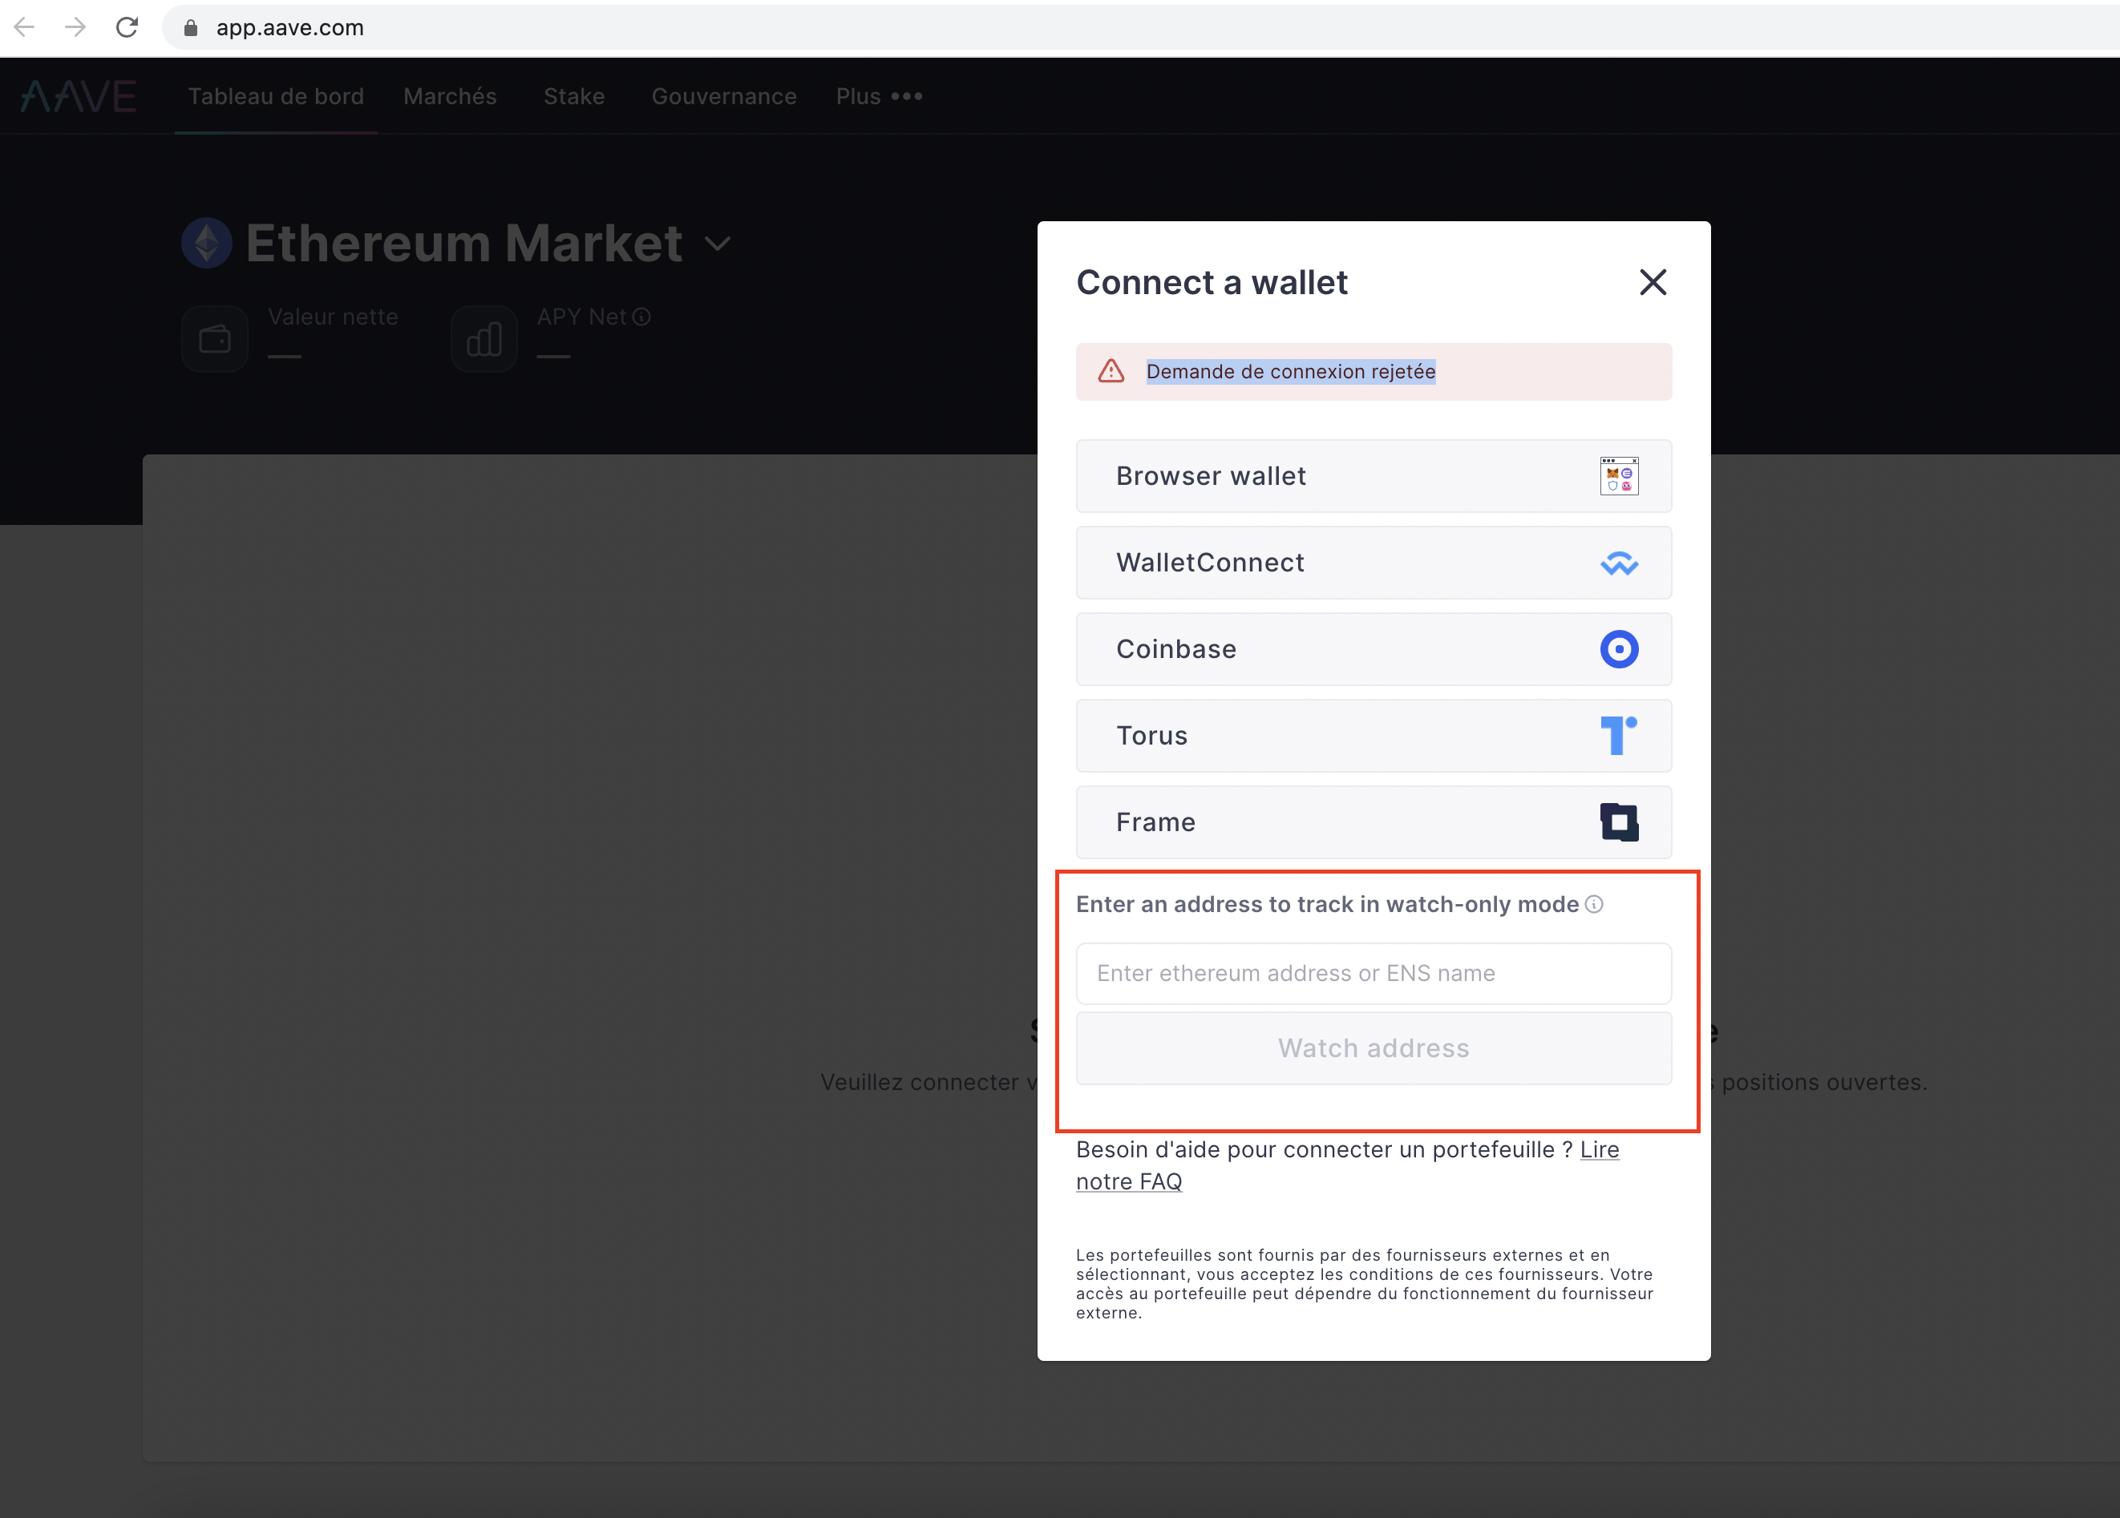Click the MetaMask browser wallet icon

(1619, 474)
